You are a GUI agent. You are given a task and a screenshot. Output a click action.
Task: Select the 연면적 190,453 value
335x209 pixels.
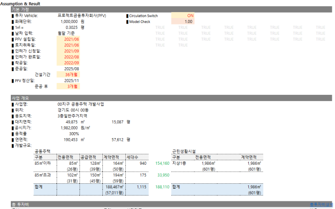pos(71,139)
